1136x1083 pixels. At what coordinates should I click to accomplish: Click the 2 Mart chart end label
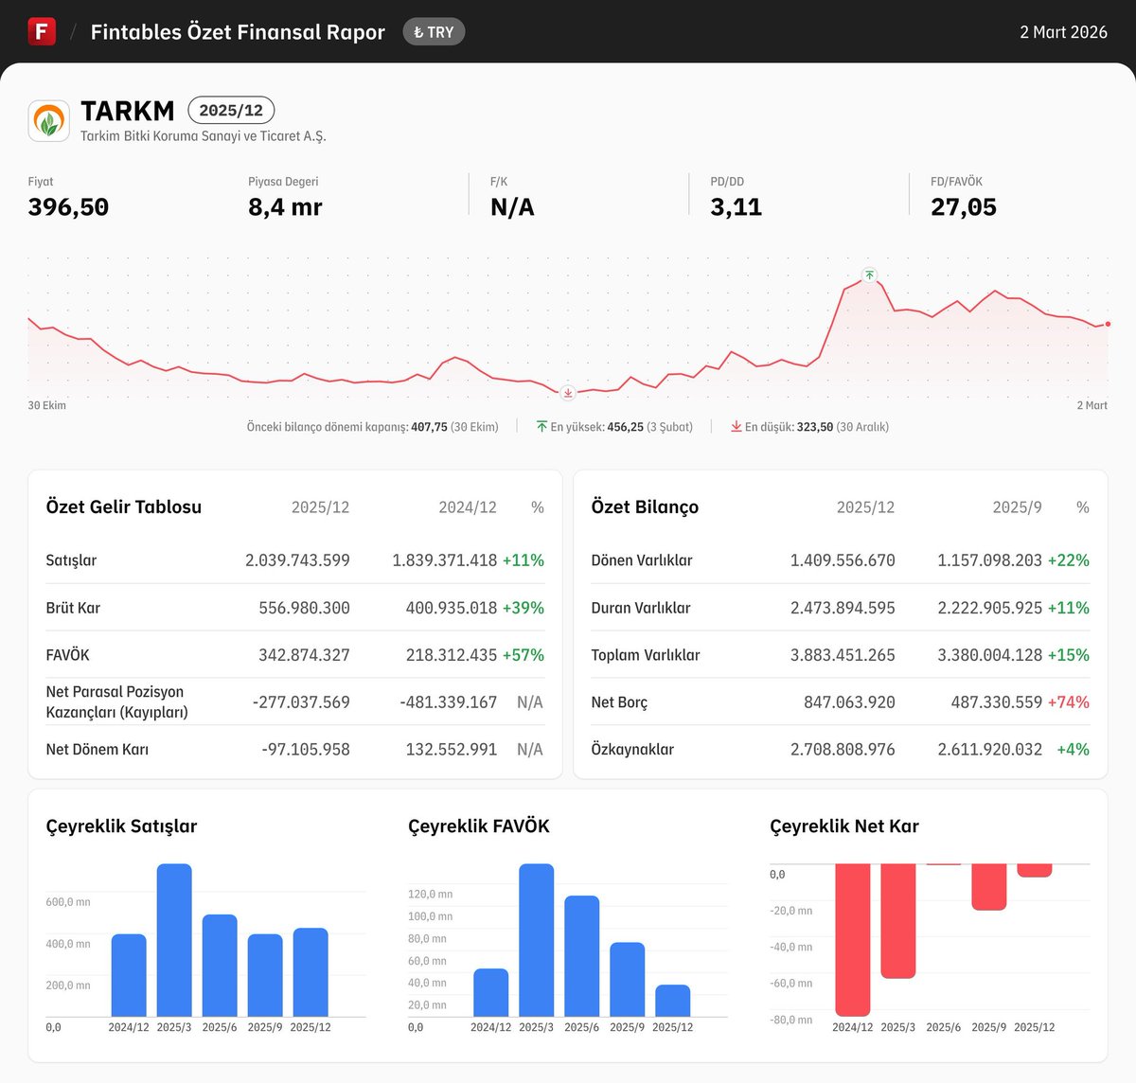[1092, 405]
